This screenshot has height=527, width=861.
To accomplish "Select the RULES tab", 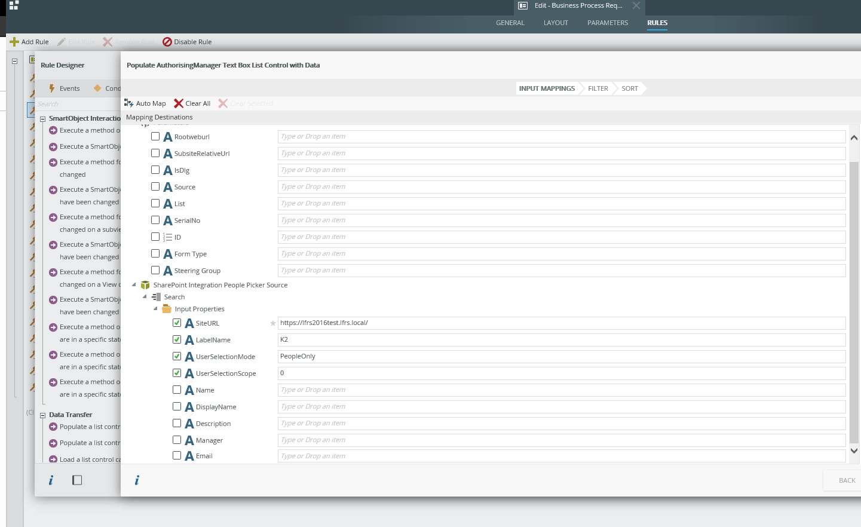I will click(657, 23).
